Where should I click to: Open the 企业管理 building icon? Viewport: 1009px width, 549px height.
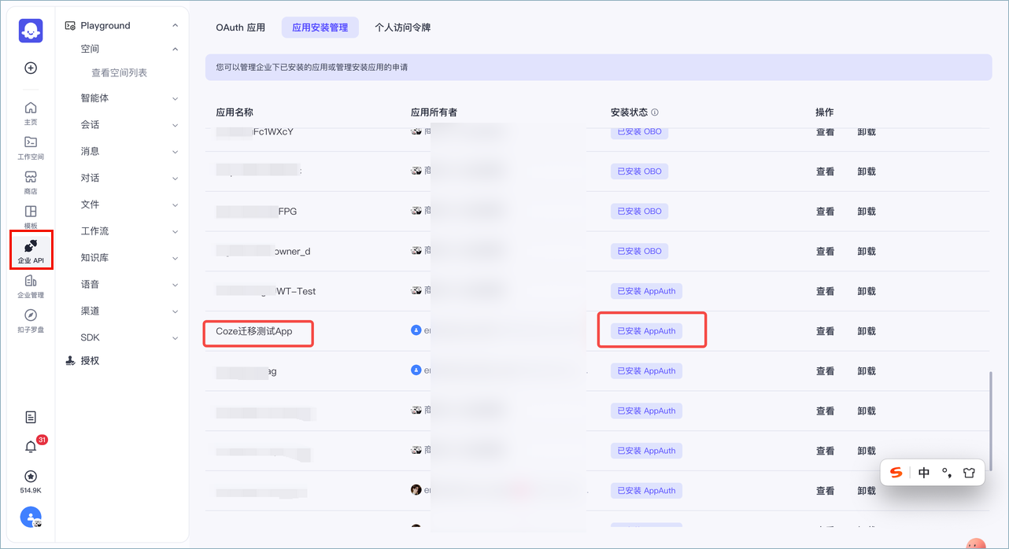[31, 281]
